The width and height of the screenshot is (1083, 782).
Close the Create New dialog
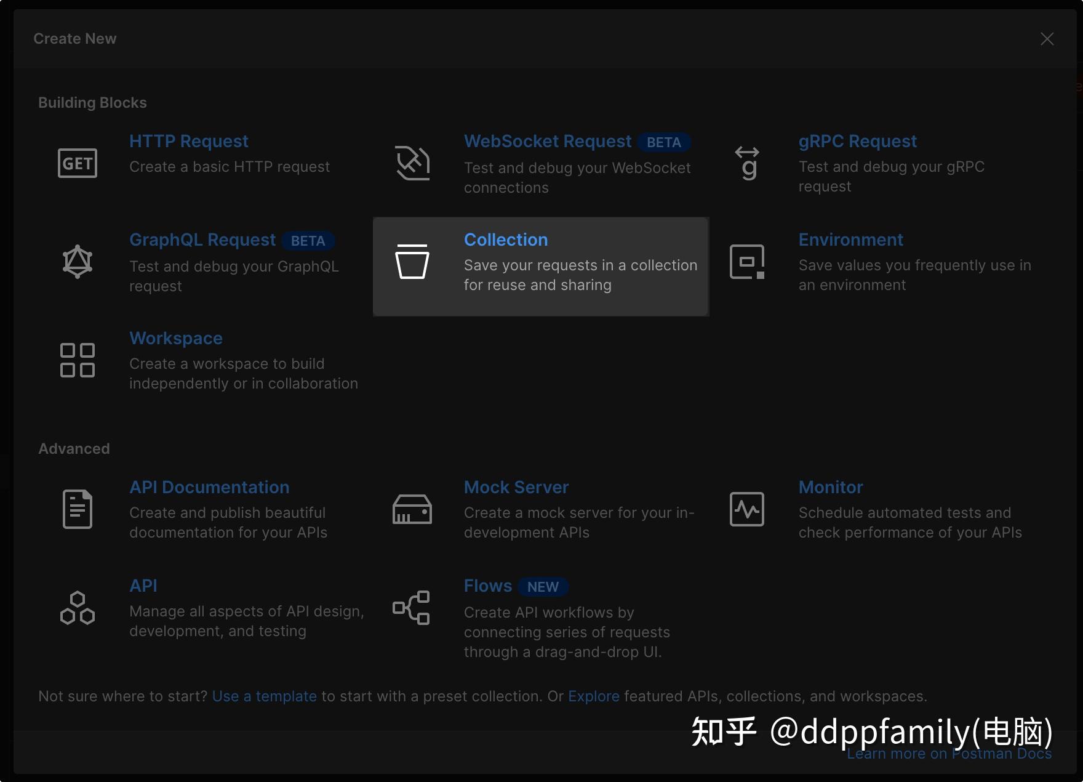tap(1047, 38)
